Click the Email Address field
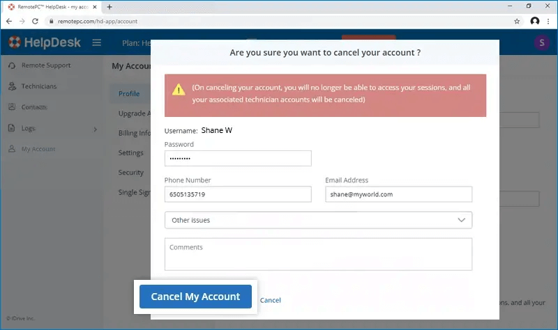The image size is (558, 330). click(398, 194)
